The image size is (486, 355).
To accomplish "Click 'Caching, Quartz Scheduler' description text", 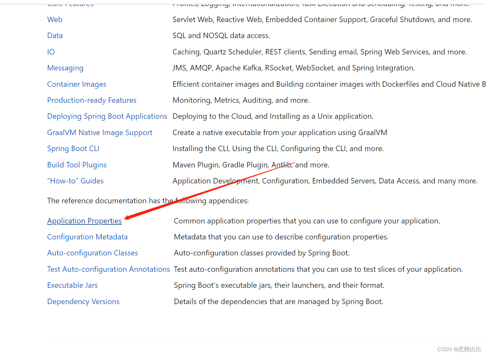I will [x=320, y=52].
